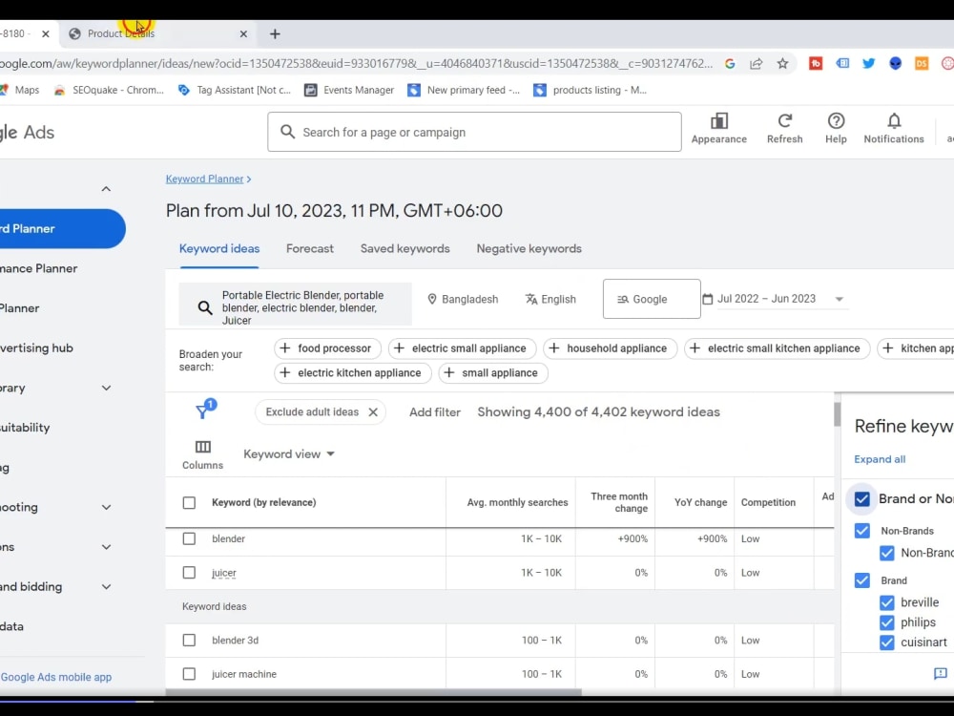Click the Refresh icon in header
This screenshot has width=954, height=716.
click(785, 120)
